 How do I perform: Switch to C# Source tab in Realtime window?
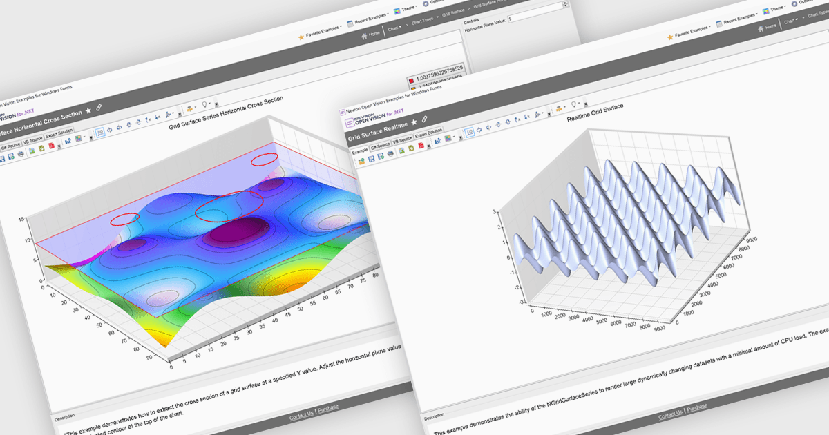[x=381, y=146]
